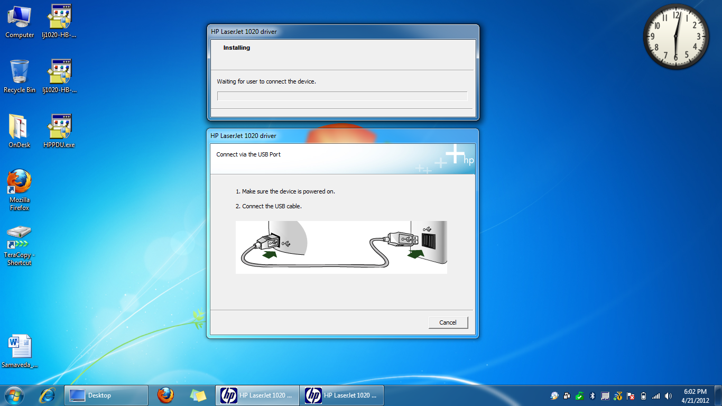Select the HPPDU.exe desktop icon
This screenshot has width=722, height=406.
click(59, 132)
